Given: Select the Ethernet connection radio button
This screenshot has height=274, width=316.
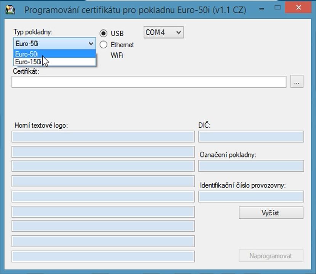Looking at the screenshot, I should tap(103, 45).
